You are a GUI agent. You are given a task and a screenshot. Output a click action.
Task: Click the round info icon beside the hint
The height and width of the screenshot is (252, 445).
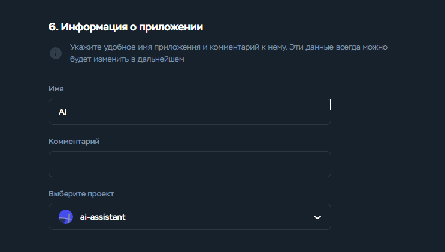(x=56, y=53)
